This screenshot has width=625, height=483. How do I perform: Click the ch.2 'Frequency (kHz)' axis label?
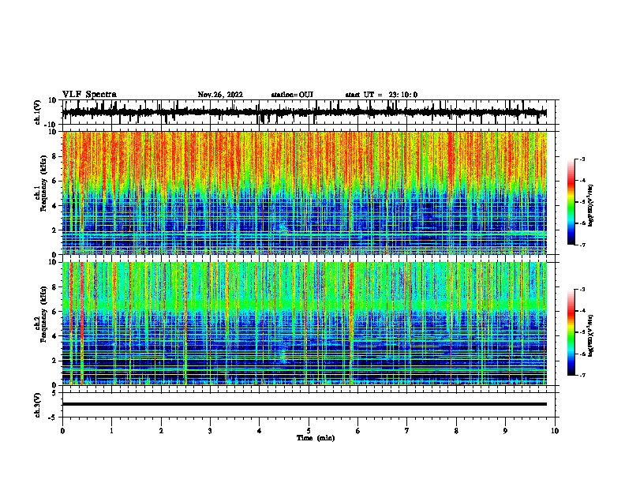point(43,314)
